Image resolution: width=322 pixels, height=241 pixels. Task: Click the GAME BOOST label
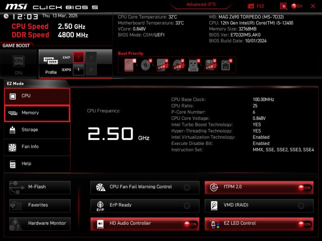[x=16, y=45]
